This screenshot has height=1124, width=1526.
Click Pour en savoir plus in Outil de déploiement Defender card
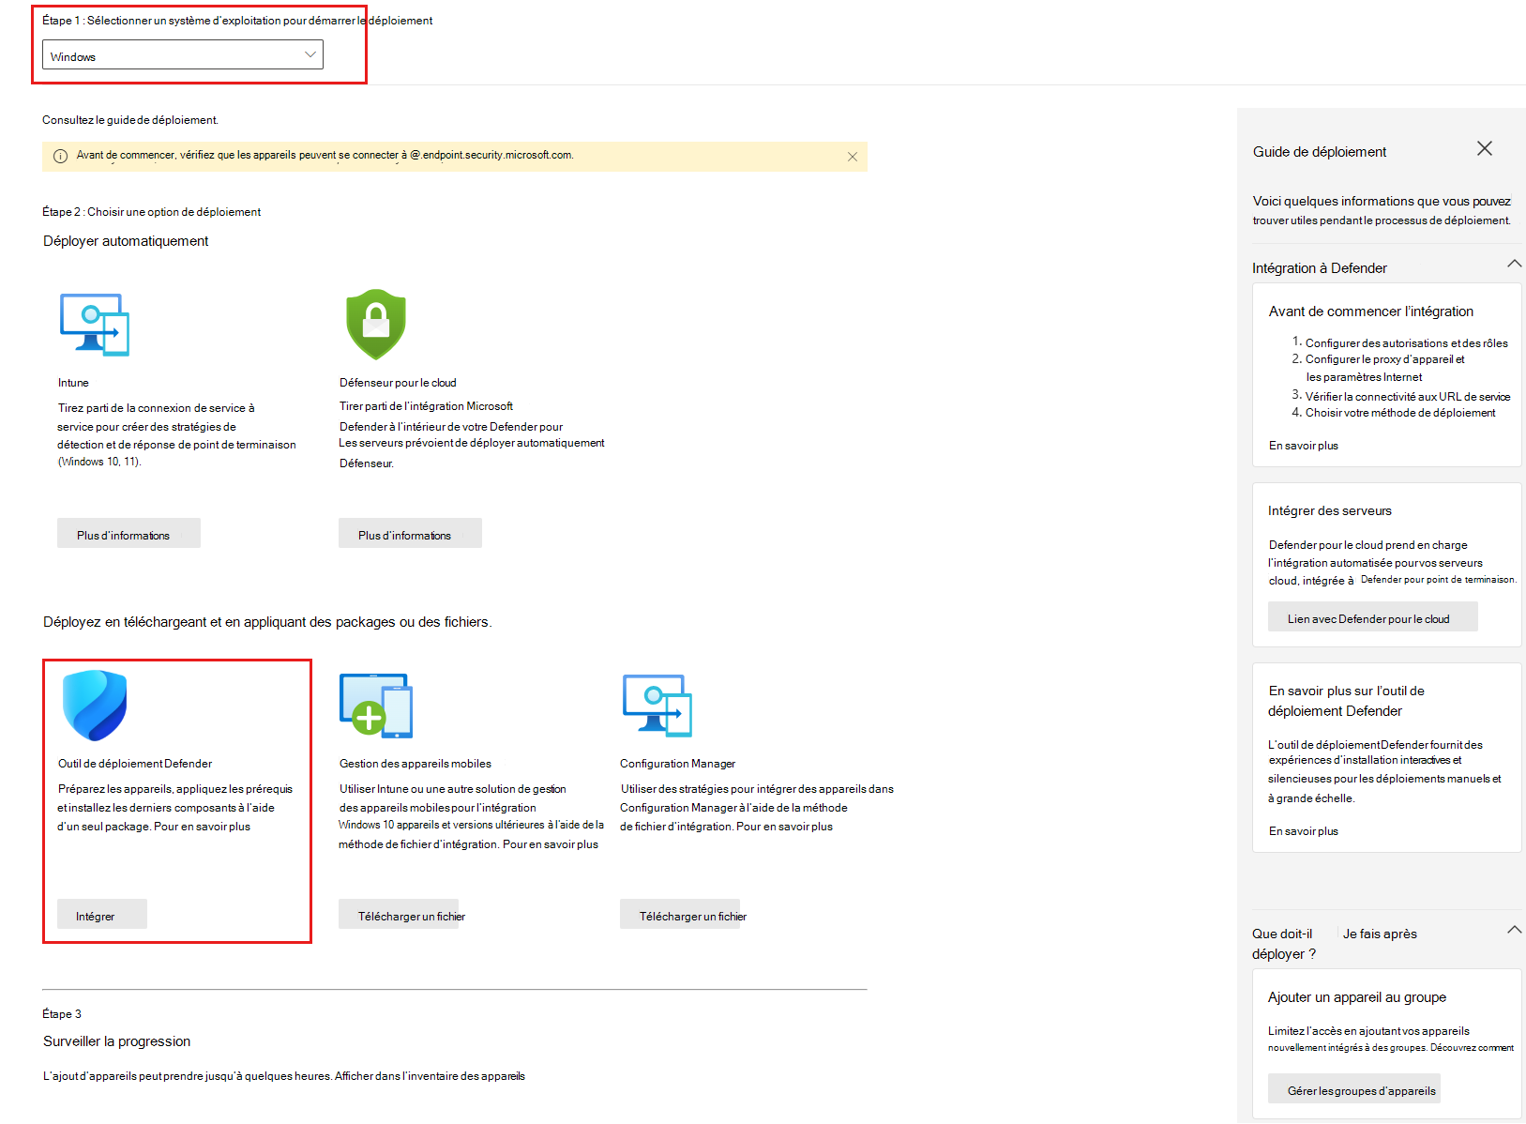203,827
